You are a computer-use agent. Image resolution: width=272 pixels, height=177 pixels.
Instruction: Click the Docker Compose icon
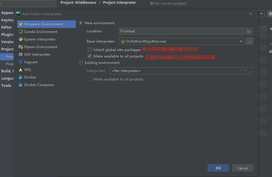click(x=21, y=85)
